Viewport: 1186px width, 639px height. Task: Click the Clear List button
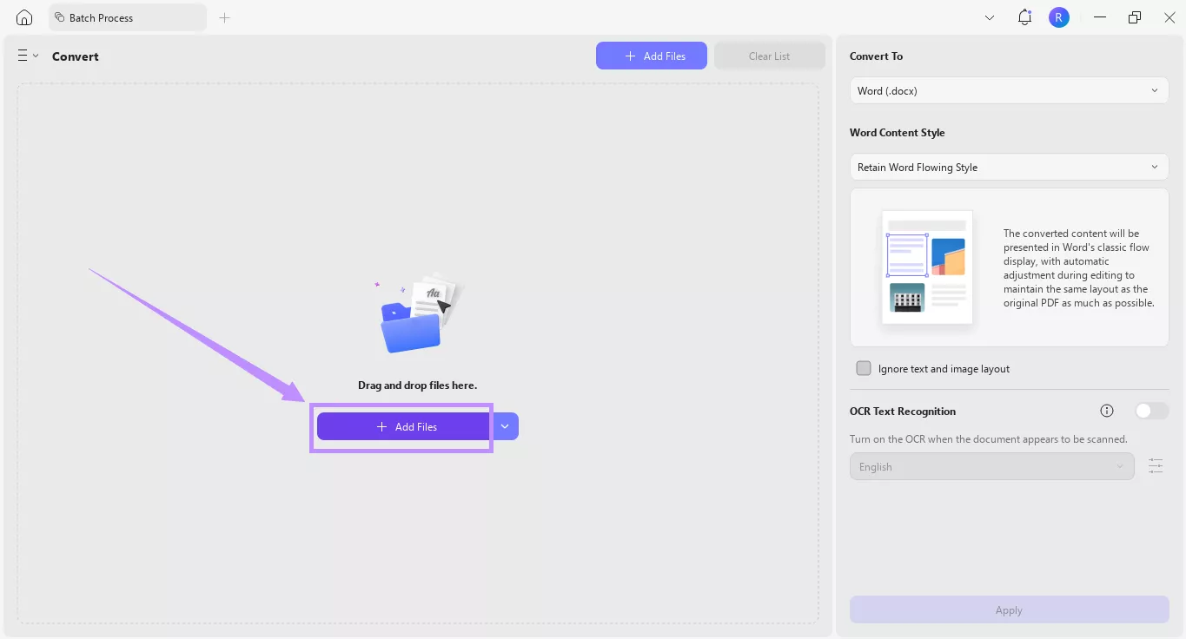pos(769,55)
